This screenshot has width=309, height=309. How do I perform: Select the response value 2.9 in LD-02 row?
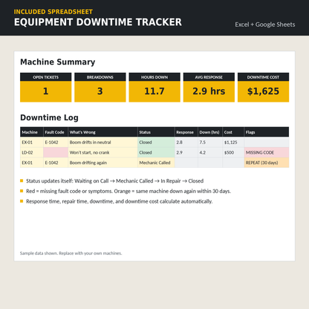[186, 152]
